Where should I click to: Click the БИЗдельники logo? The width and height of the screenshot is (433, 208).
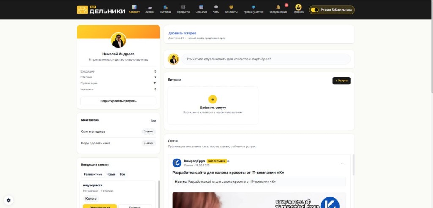pos(101,10)
